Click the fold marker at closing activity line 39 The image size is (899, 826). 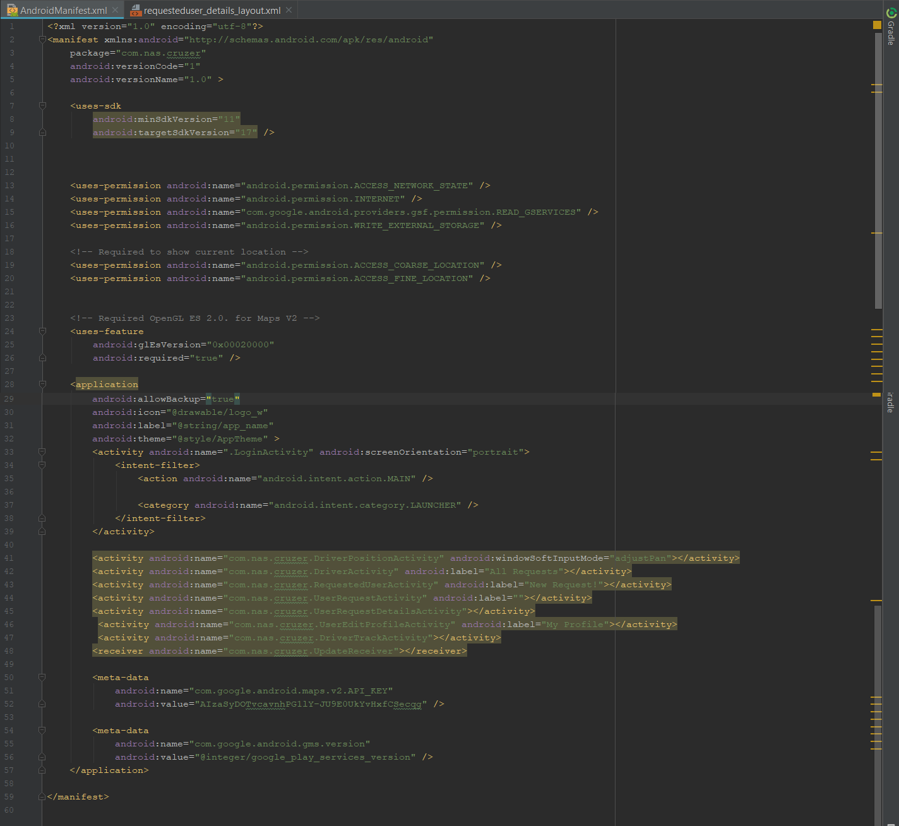coord(42,531)
